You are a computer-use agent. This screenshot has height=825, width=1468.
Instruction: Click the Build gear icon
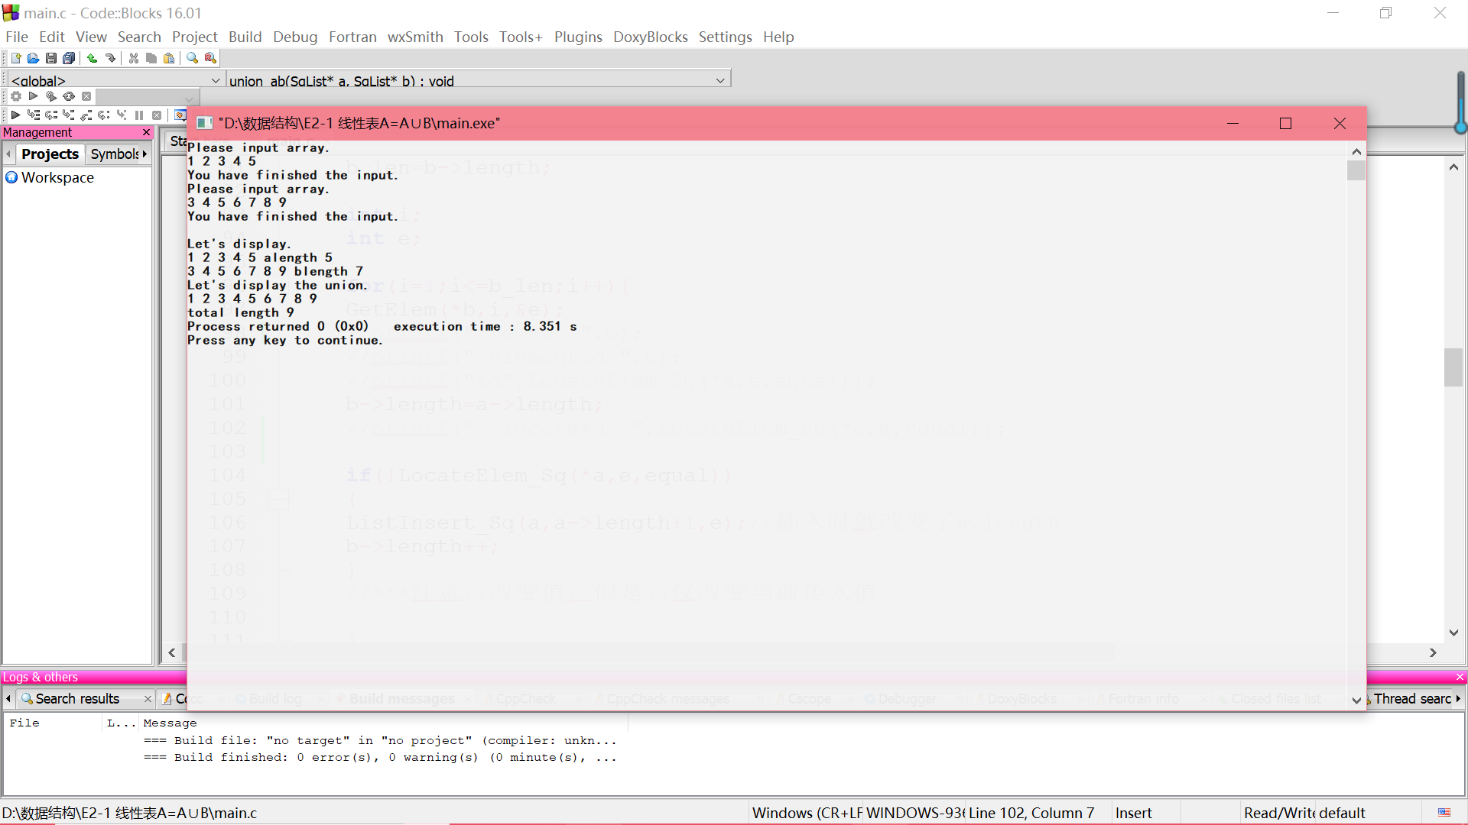coord(15,96)
